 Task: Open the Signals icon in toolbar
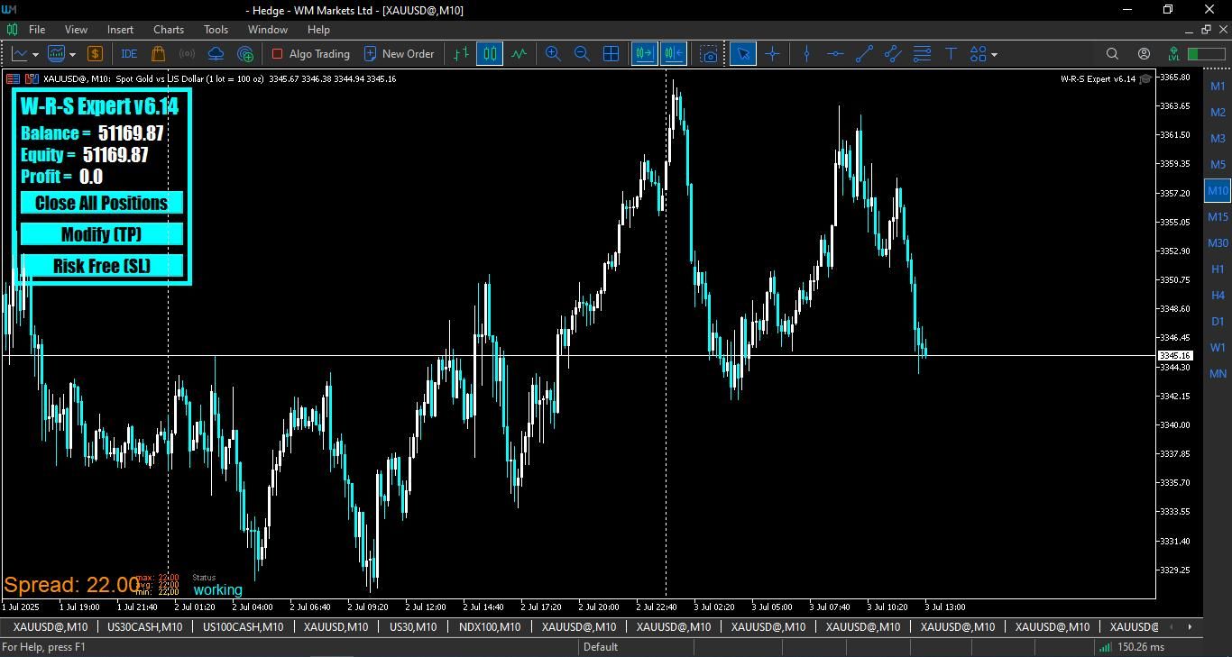click(187, 54)
